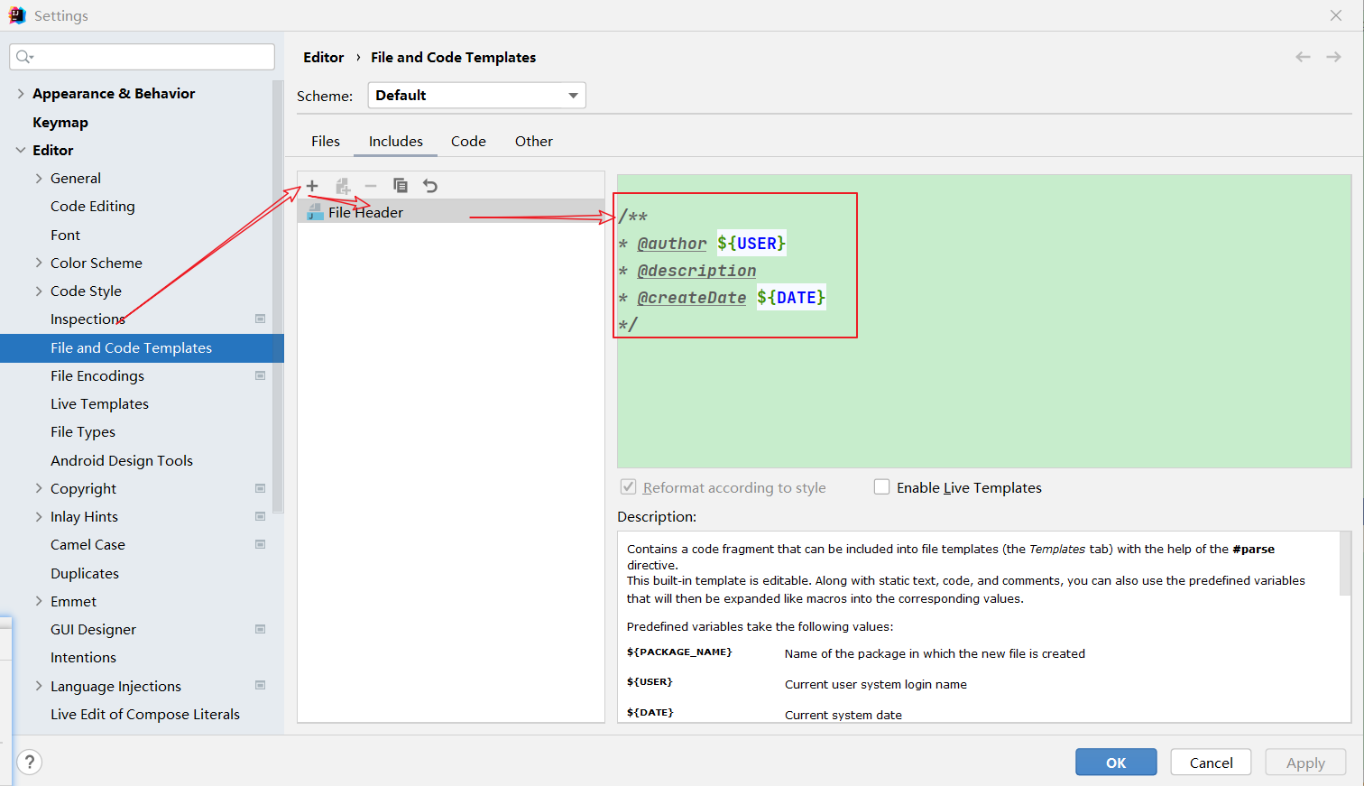Viewport: 1364px width, 786px height.
Task: Click project-level icon beside Inspections
Action: (260, 319)
